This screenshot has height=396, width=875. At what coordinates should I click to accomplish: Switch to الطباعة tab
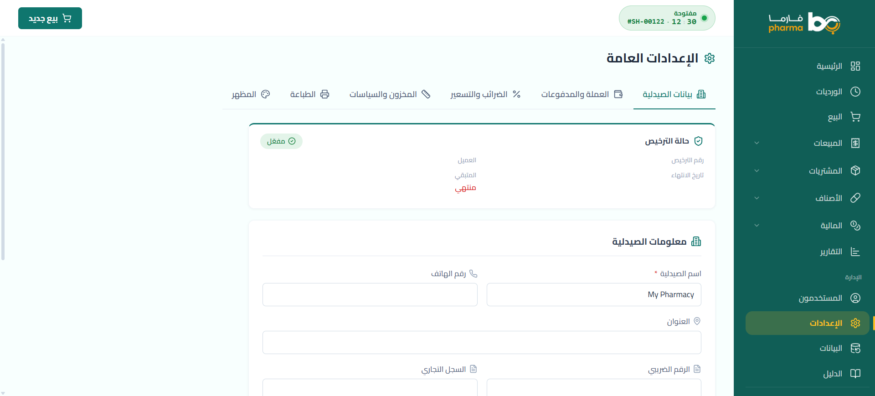point(309,94)
